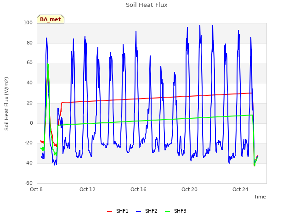Click the Oct 8 x-axis tick label

(36, 189)
